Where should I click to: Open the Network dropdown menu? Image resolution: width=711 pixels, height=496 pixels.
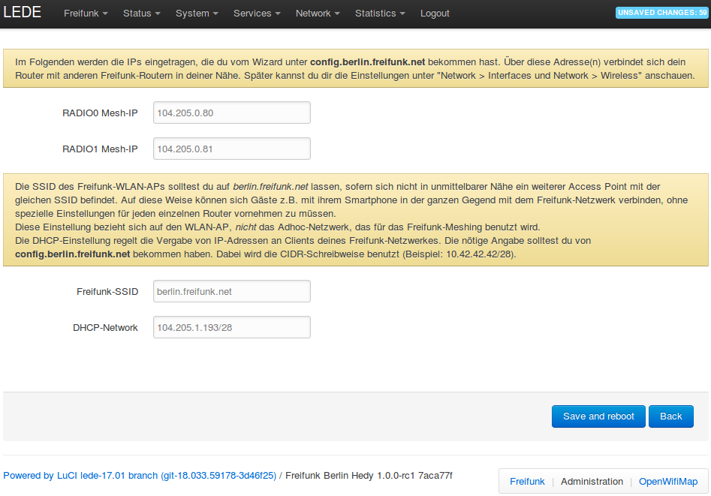click(318, 14)
